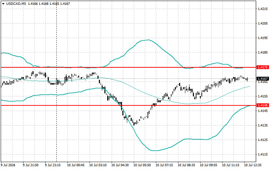Select the lower Bollinger band trough near 1.4118
The width and height of the screenshot is (270, 169).
point(155,151)
